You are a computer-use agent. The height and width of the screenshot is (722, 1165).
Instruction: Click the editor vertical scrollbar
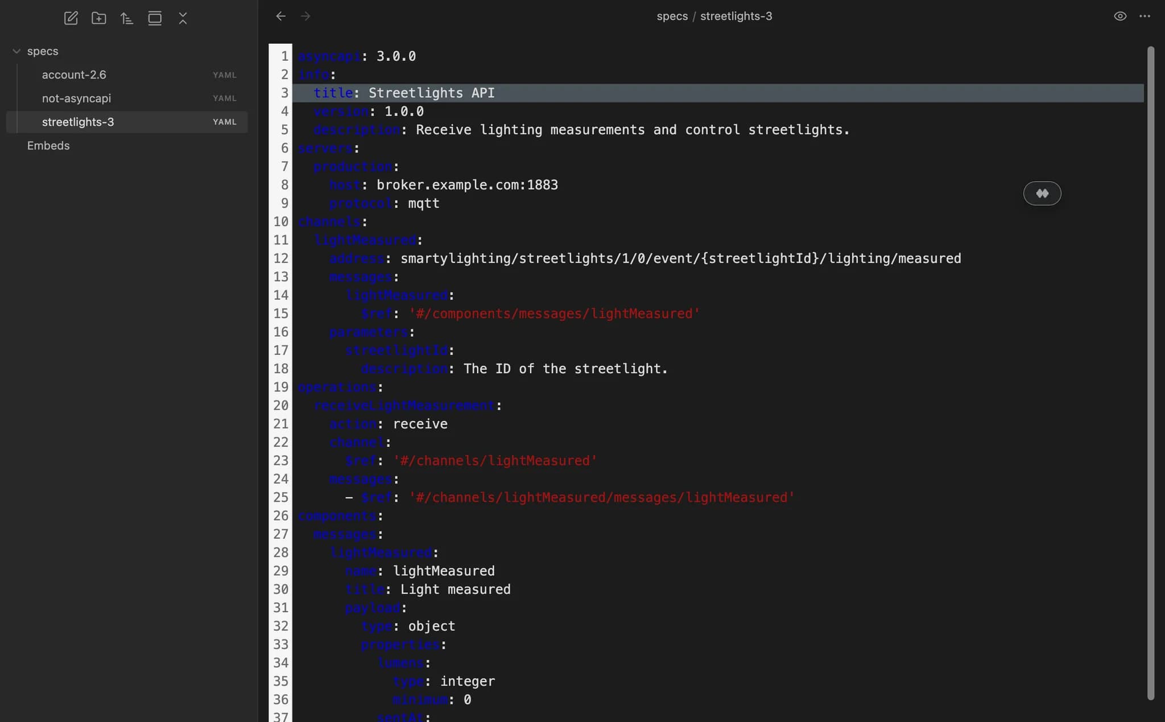coord(1151,373)
